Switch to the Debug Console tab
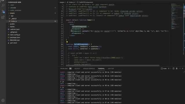This screenshot has width=185, height=104. 89,68
